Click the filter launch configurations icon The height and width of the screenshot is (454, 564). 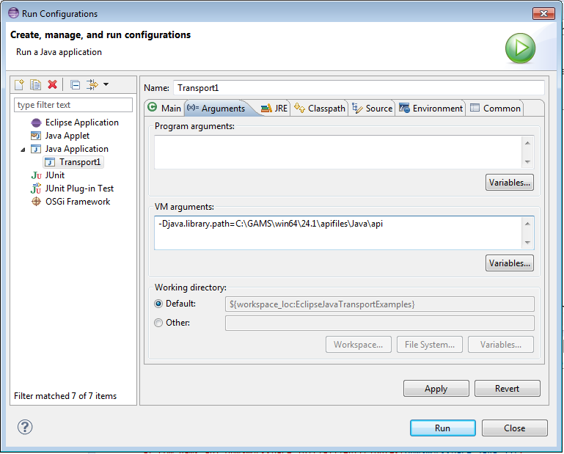coord(92,85)
